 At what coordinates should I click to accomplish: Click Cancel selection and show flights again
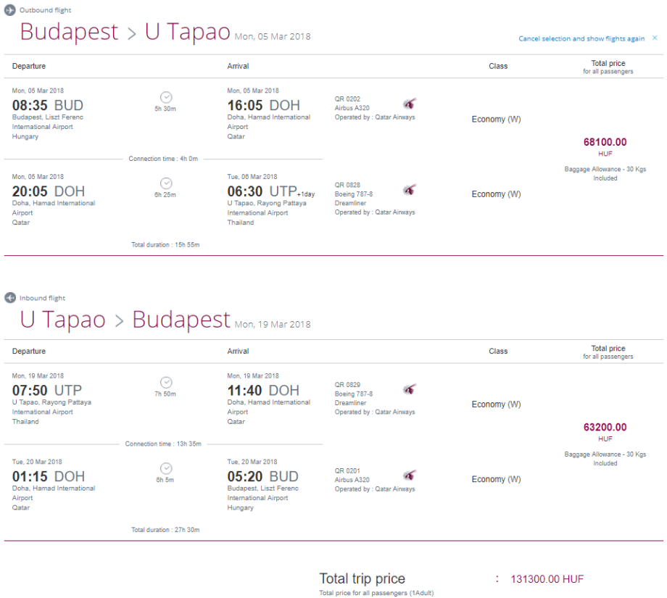pos(581,38)
